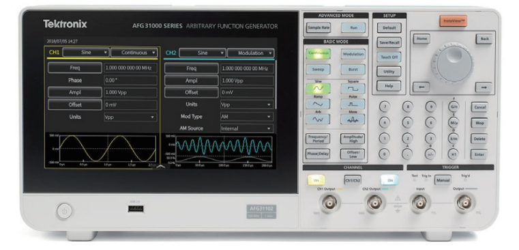Click the right arrow navigation key

[x=484, y=87]
